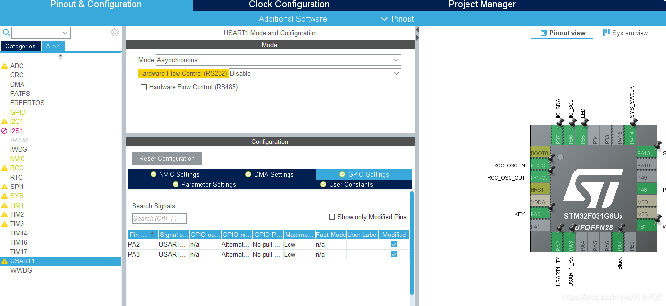Select pin PA2 on the chip

(558, 242)
